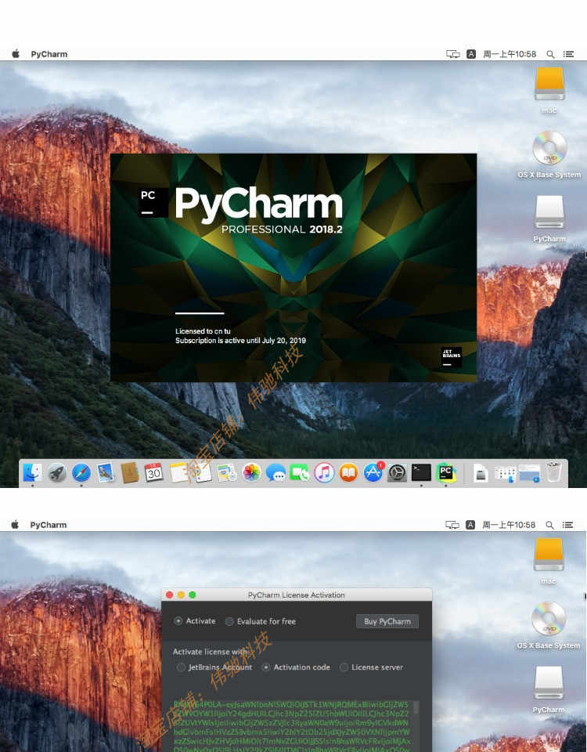Open Notification Center above splash screen

pos(568,54)
